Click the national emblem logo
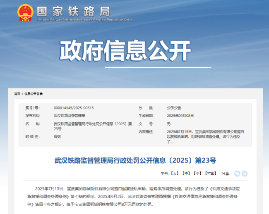269x214 pixels. tap(25, 13)
